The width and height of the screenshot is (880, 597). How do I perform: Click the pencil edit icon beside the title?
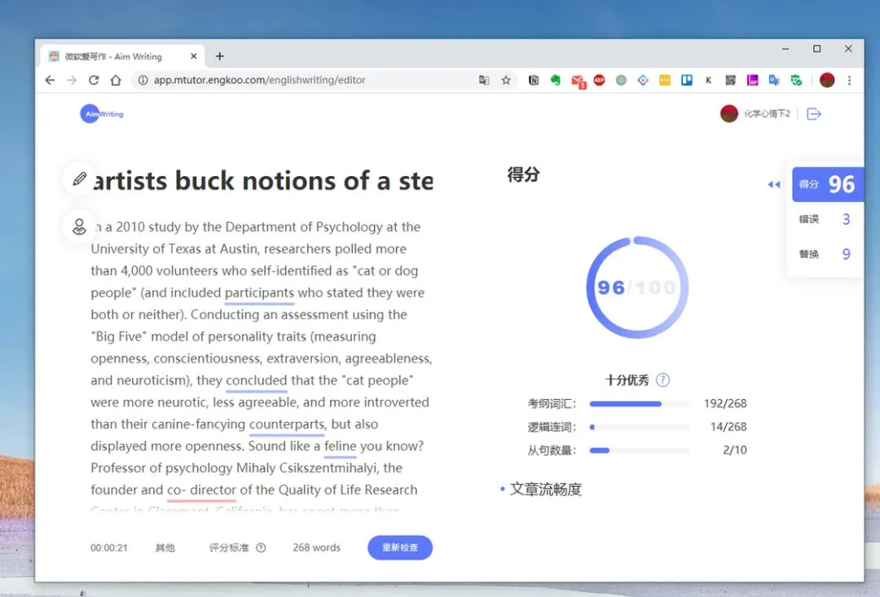coord(79,179)
